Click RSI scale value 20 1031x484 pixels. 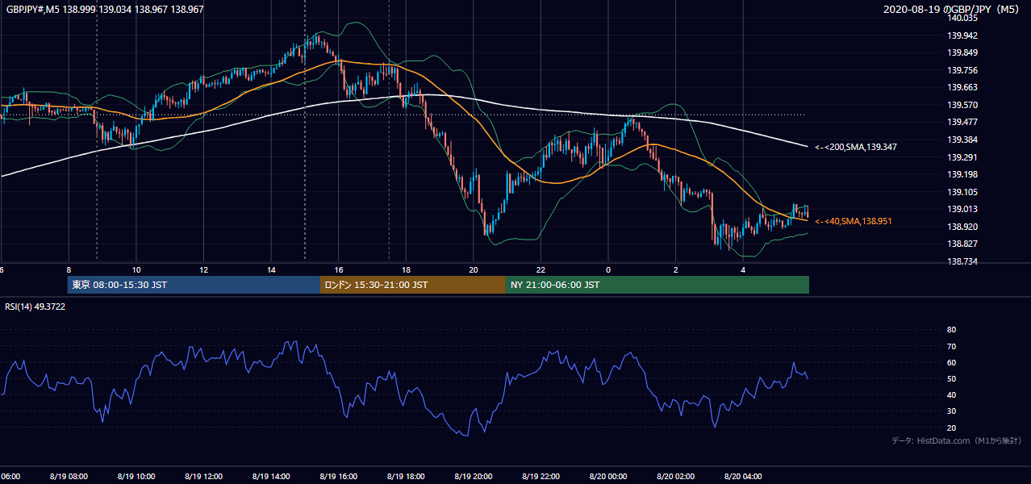click(951, 428)
